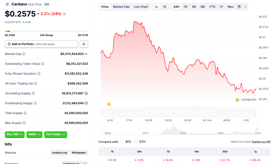Open the cardano.org website link
The width and height of the screenshot is (273, 164).
tap(59, 153)
